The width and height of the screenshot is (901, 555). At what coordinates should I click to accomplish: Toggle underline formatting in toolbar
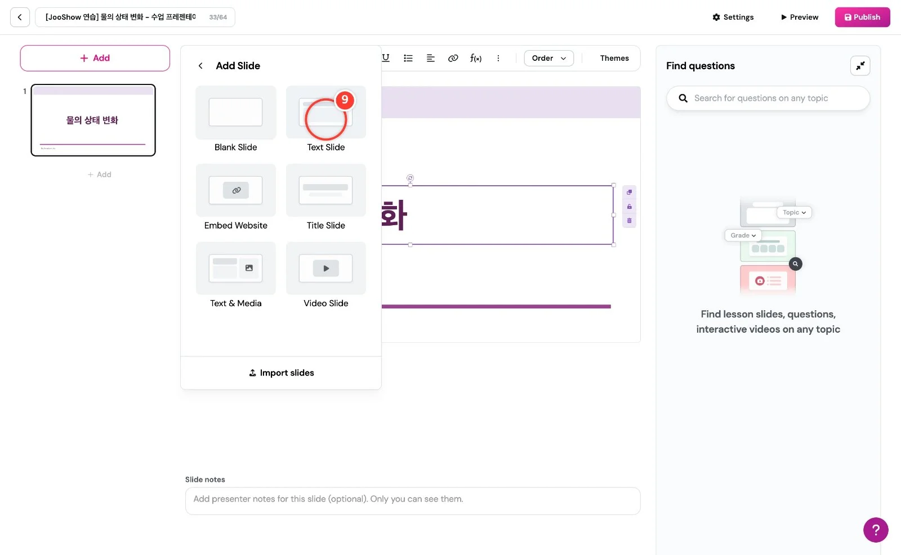click(x=386, y=58)
